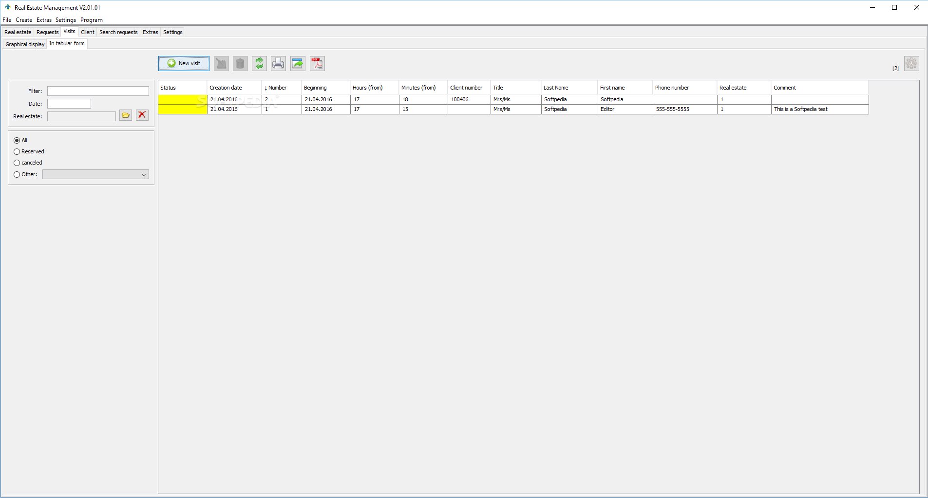The height and width of the screenshot is (498, 928).
Task: Select the canceled radio button
Action: tap(17, 163)
